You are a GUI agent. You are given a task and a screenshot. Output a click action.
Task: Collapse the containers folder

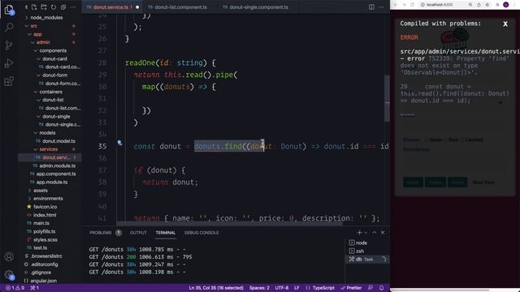point(50,92)
